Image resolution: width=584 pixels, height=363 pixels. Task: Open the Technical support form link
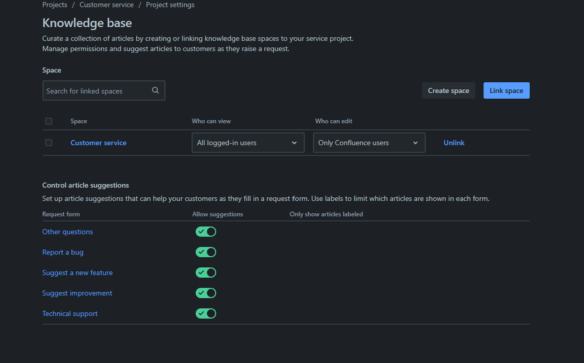point(70,313)
